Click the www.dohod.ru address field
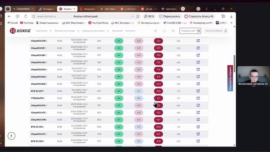270x152 pixels. click(46, 16)
